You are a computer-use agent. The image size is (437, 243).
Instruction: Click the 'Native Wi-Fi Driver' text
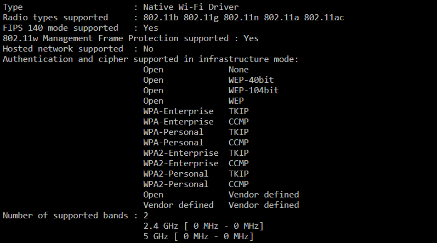191,7
